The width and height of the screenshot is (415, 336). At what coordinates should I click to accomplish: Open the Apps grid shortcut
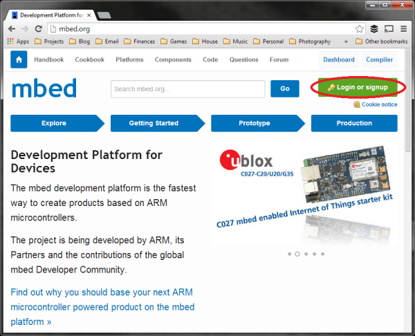[18, 41]
